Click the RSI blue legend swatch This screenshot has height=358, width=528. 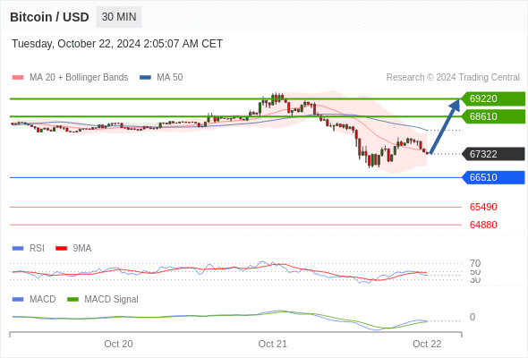[18, 249]
